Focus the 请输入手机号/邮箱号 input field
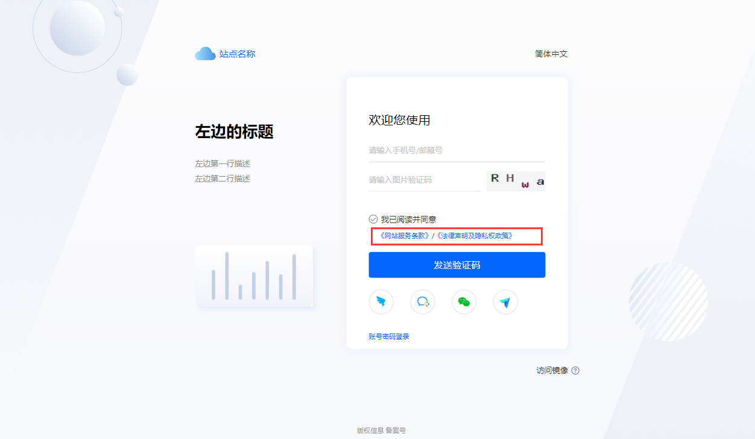 coord(457,150)
